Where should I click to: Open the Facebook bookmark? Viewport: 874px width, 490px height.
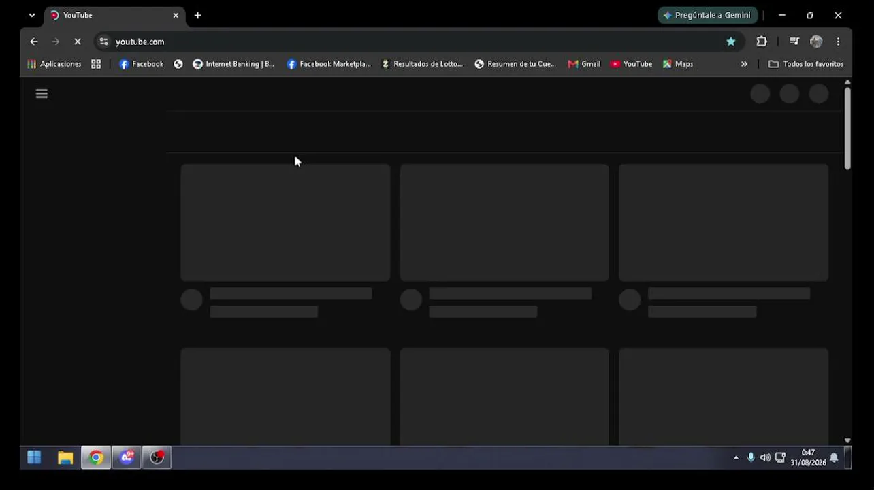pos(142,64)
